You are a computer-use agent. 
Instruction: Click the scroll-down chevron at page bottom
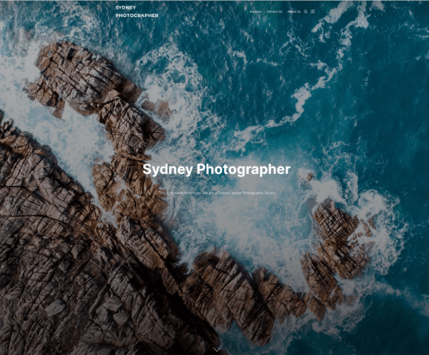coord(217,350)
